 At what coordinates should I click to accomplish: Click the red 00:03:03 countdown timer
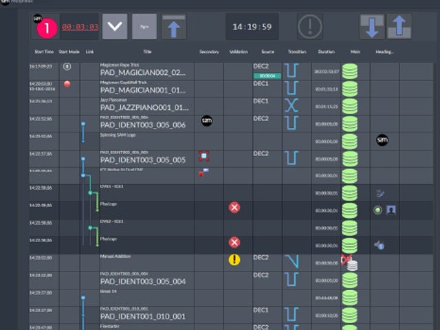point(78,27)
